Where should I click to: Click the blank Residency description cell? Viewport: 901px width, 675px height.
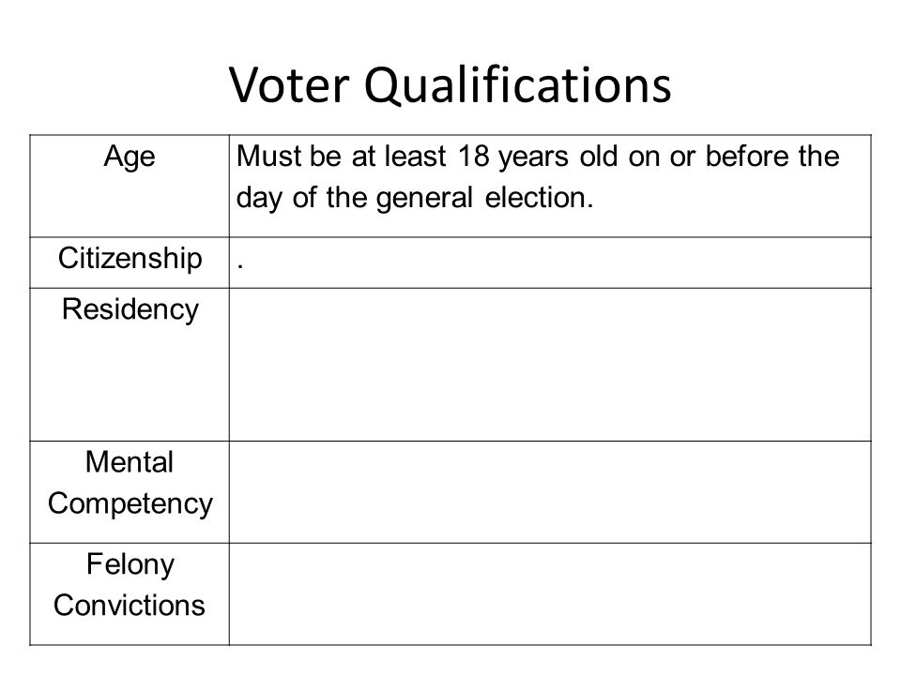point(550,365)
